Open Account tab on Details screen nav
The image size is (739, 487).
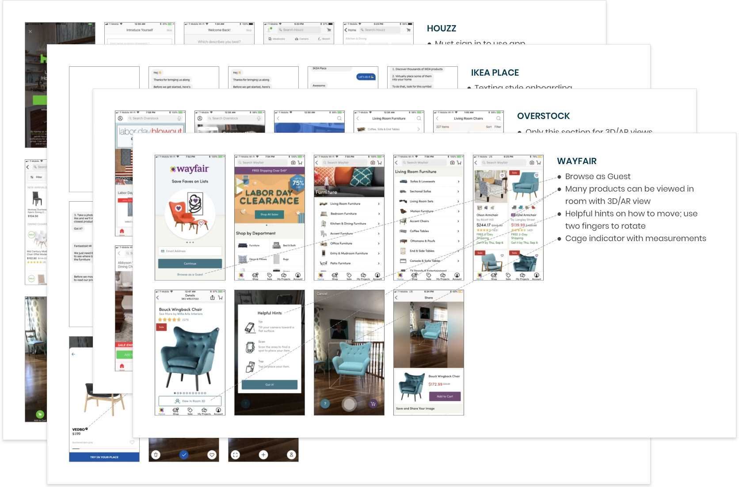coord(218,411)
